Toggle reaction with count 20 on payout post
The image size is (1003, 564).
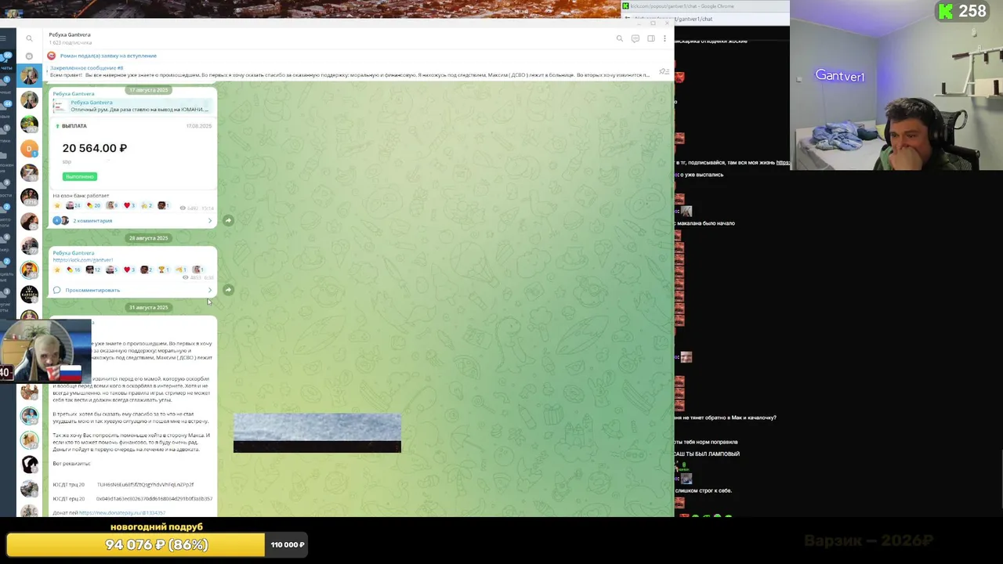pos(93,205)
